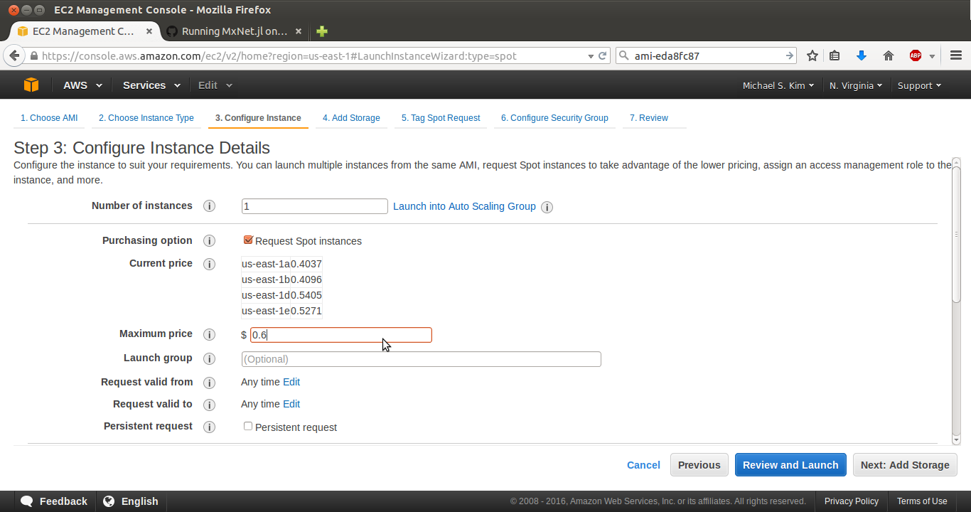The height and width of the screenshot is (512, 971).
Task: Open Launch into Auto Scaling Group link
Action: click(464, 206)
